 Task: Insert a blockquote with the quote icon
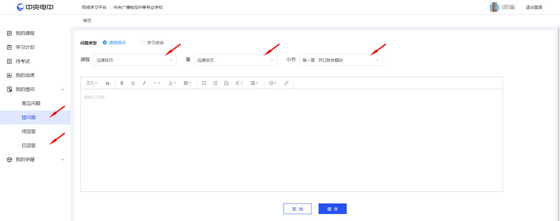(108, 83)
